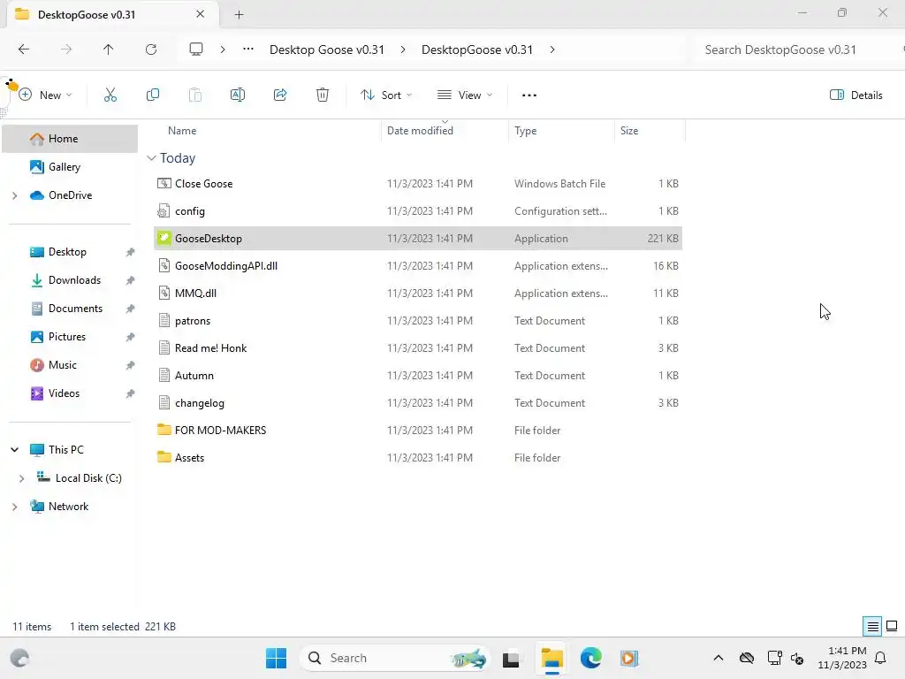Expand Local Disk (C:) node
The width and height of the screenshot is (905, 679).
(21, 478)
